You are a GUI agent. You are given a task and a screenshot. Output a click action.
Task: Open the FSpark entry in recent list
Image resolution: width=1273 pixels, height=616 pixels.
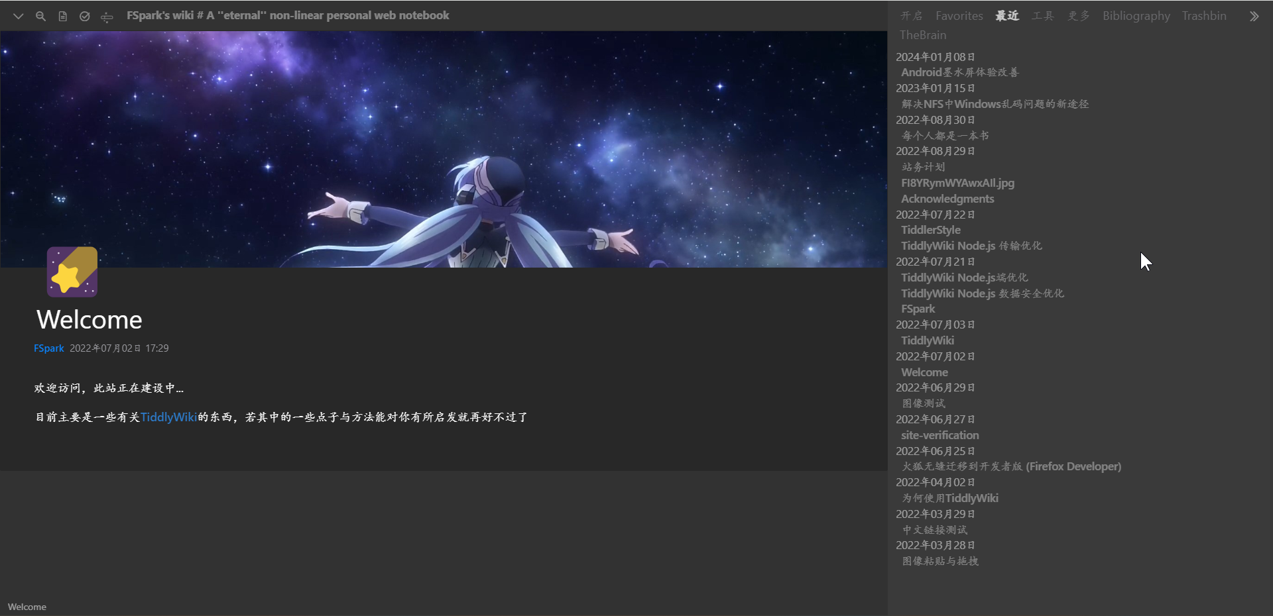(x=918, y=309)
